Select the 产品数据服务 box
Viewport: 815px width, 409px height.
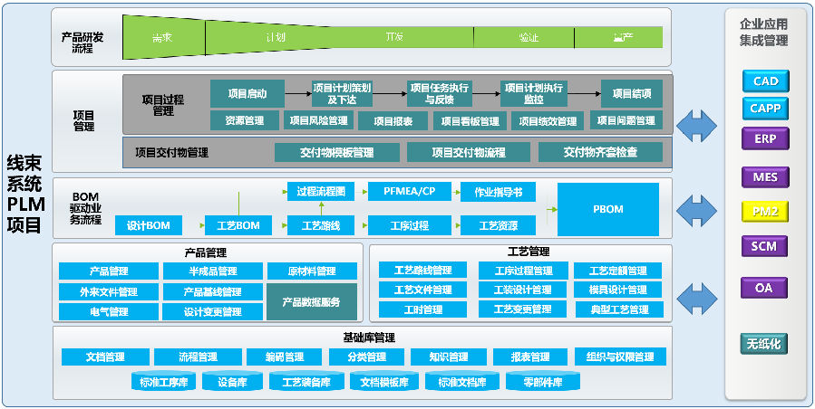pyautogui.click(x=312, y=301)
